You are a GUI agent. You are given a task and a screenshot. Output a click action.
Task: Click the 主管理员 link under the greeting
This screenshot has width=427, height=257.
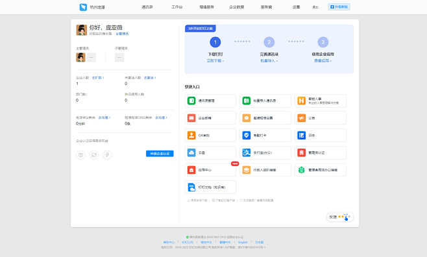[x=122, y=34]
